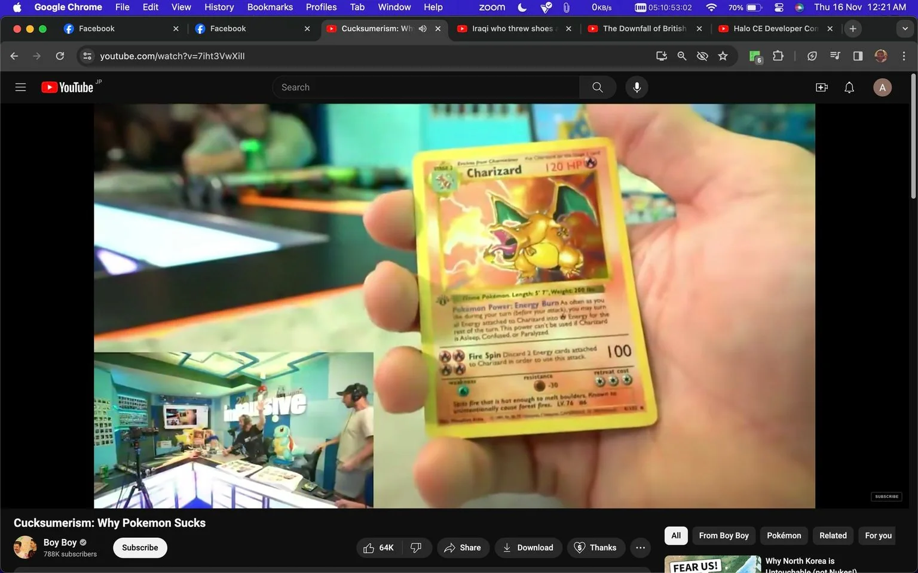Image resolution: width=918 pixels, height=573 pixels.
Task: Open the macOS Wi-Fi status menu
Action: [711, 7]
